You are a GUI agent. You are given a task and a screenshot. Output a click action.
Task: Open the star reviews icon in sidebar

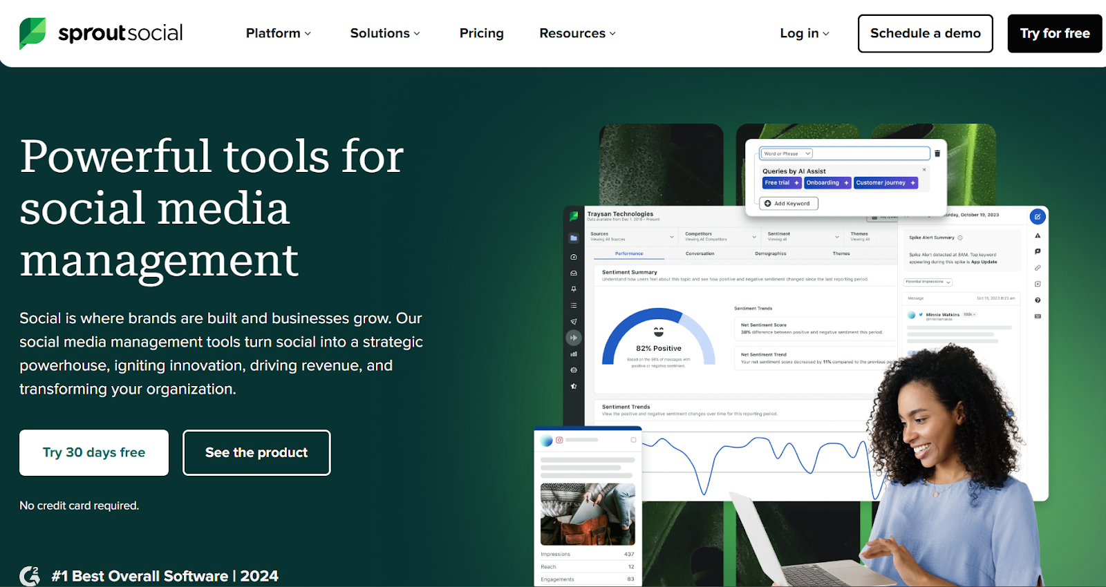[x=574, y=386]
